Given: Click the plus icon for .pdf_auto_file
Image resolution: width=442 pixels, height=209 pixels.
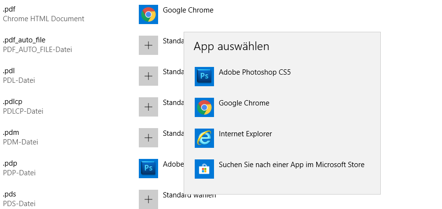Looking at the screenshot, I should click(148, 45).
